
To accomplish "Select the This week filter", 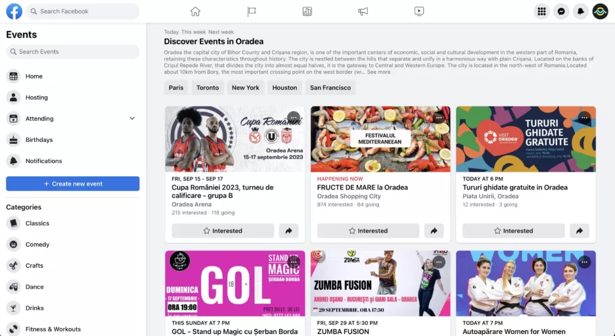I will coord(193,32).
